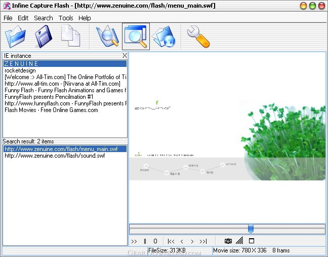Click the Search result: 2 items label
Screen dimensions: 328x257
(28, 141)
